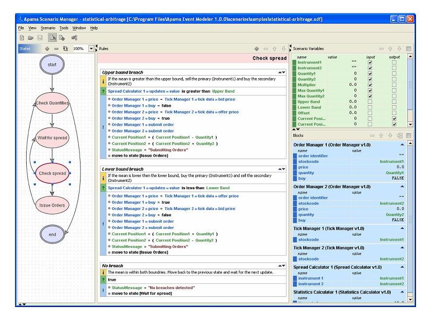This screenshot has height=324, width=433.
Task: Open the Tools menu
Action: pos(64,28)
